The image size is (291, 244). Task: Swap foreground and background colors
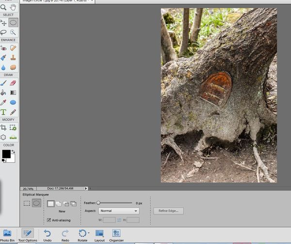(x=13, y=152)
